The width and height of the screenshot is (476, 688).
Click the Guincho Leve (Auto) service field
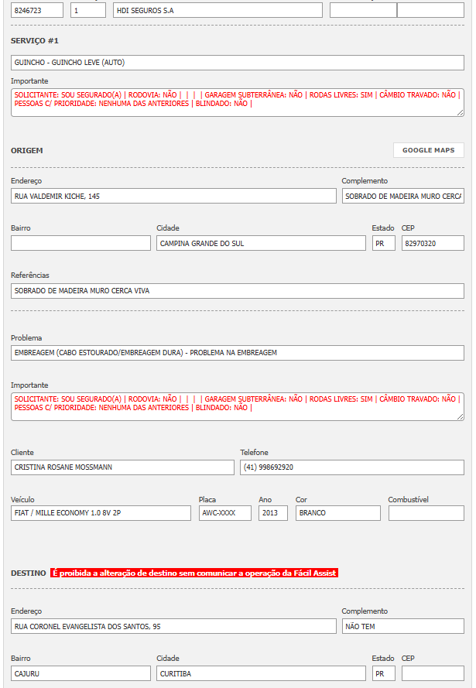238,63
